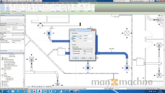
Task: Open the Filter selection tool
Action: point(87,7)
